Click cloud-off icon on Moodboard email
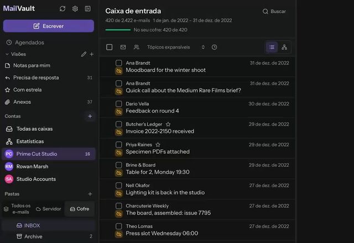 119,71
